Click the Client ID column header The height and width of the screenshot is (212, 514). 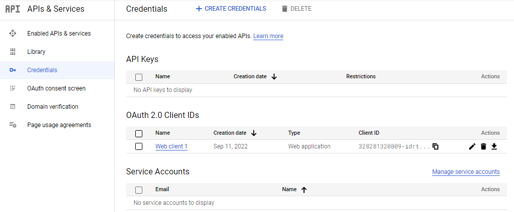pyautogui.click(x=369, y=133)
